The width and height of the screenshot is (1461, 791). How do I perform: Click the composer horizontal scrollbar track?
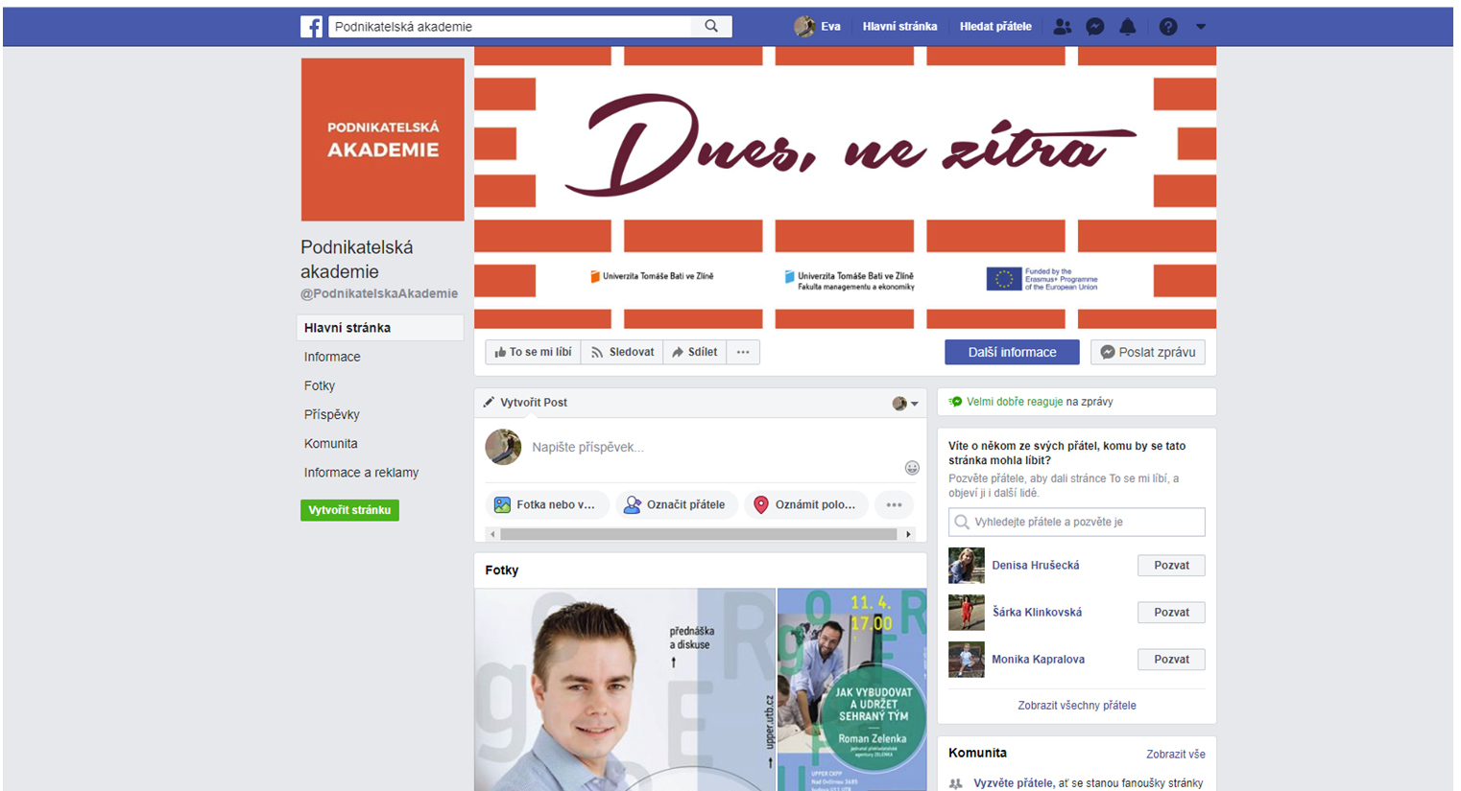tap(699, 534)
